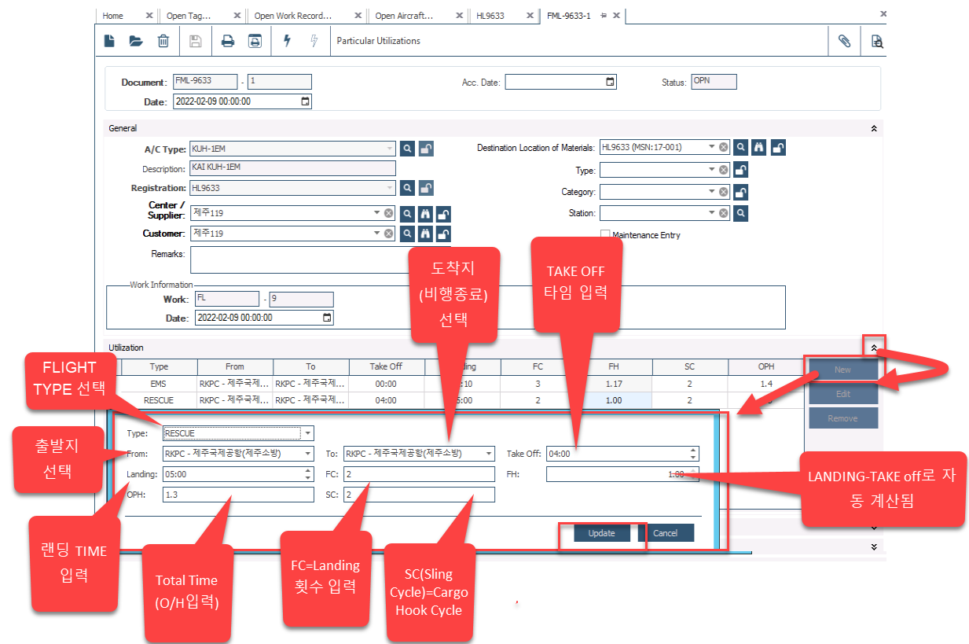Click the Cancel button
The width and height of the screenshot is (969, 644).
665,533
